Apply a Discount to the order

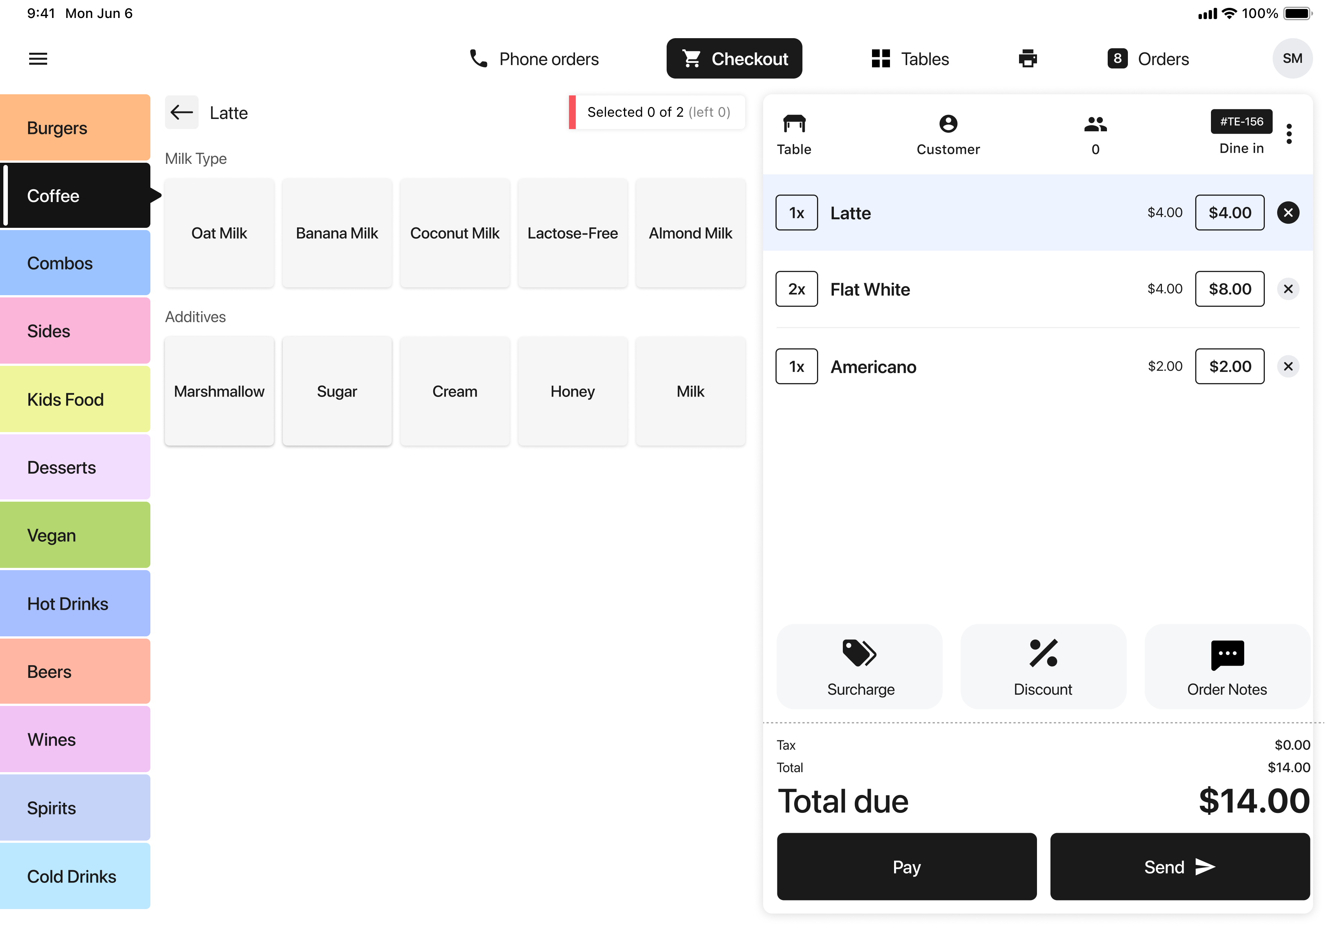[x=1043, y=667]
